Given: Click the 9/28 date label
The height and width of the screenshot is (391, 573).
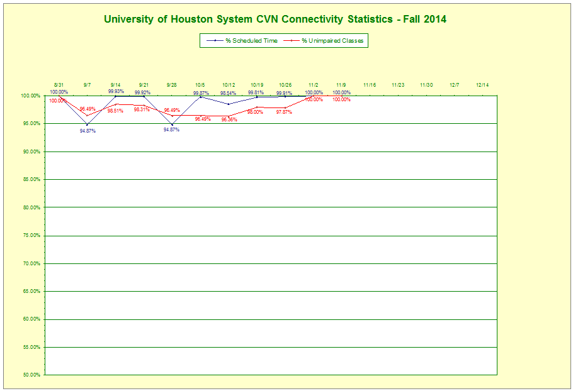Looking at the screenshot, I should [172, 85].
